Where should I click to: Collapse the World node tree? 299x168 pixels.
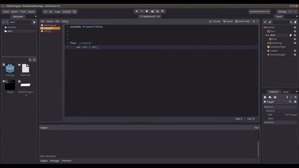pos(264,28)
